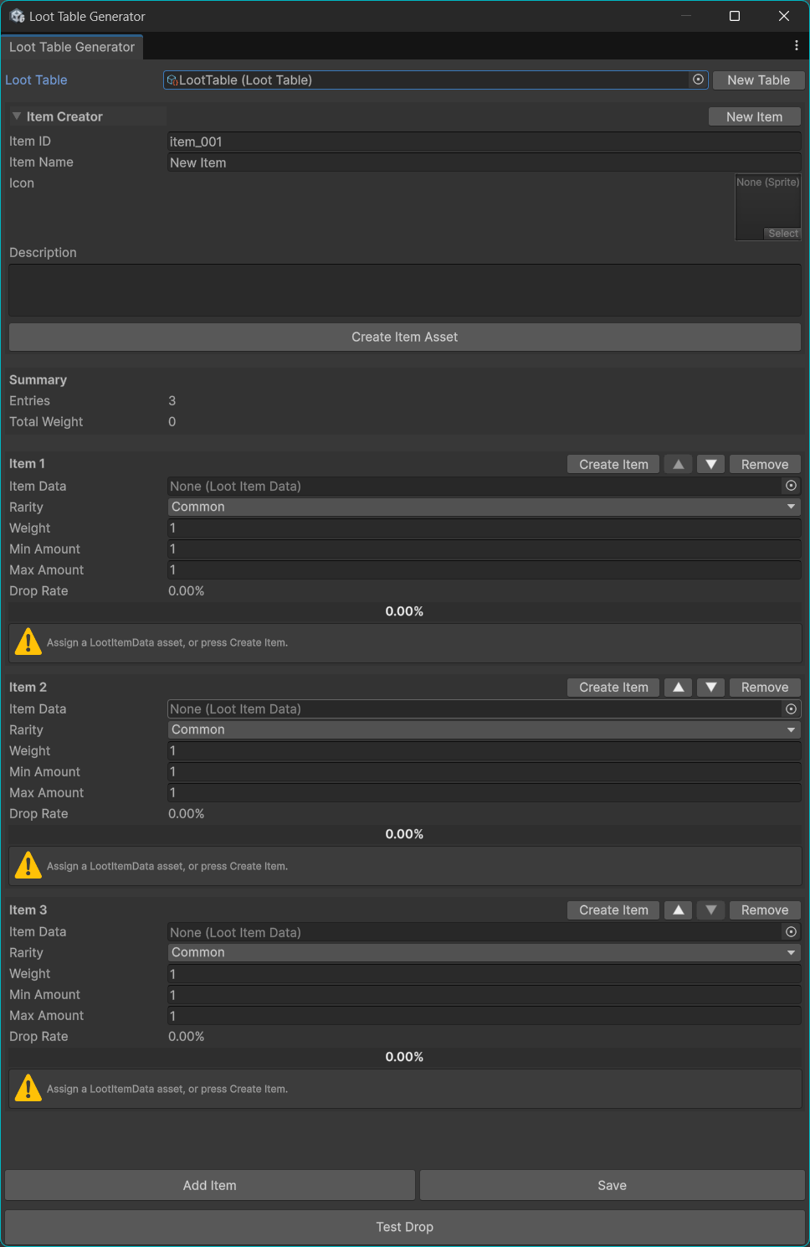The image size is (810, 1247).
Task: Open the Rarity dropdown for Item 2
Action: [x=484, y=730]
